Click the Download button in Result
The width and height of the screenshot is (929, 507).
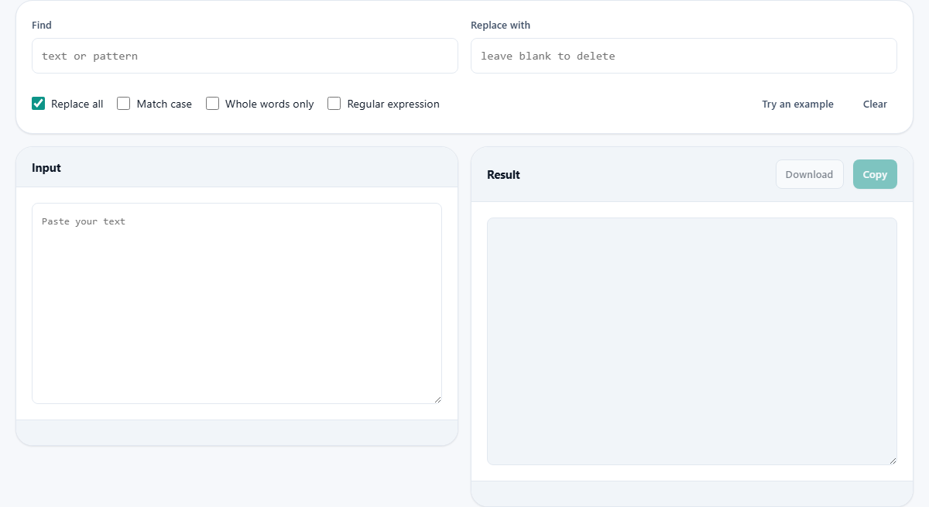(809, 174)
